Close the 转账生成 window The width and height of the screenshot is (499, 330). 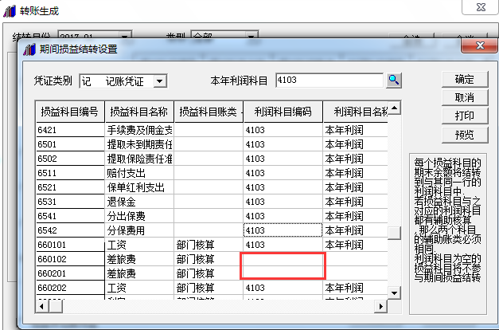pos(481,7)
